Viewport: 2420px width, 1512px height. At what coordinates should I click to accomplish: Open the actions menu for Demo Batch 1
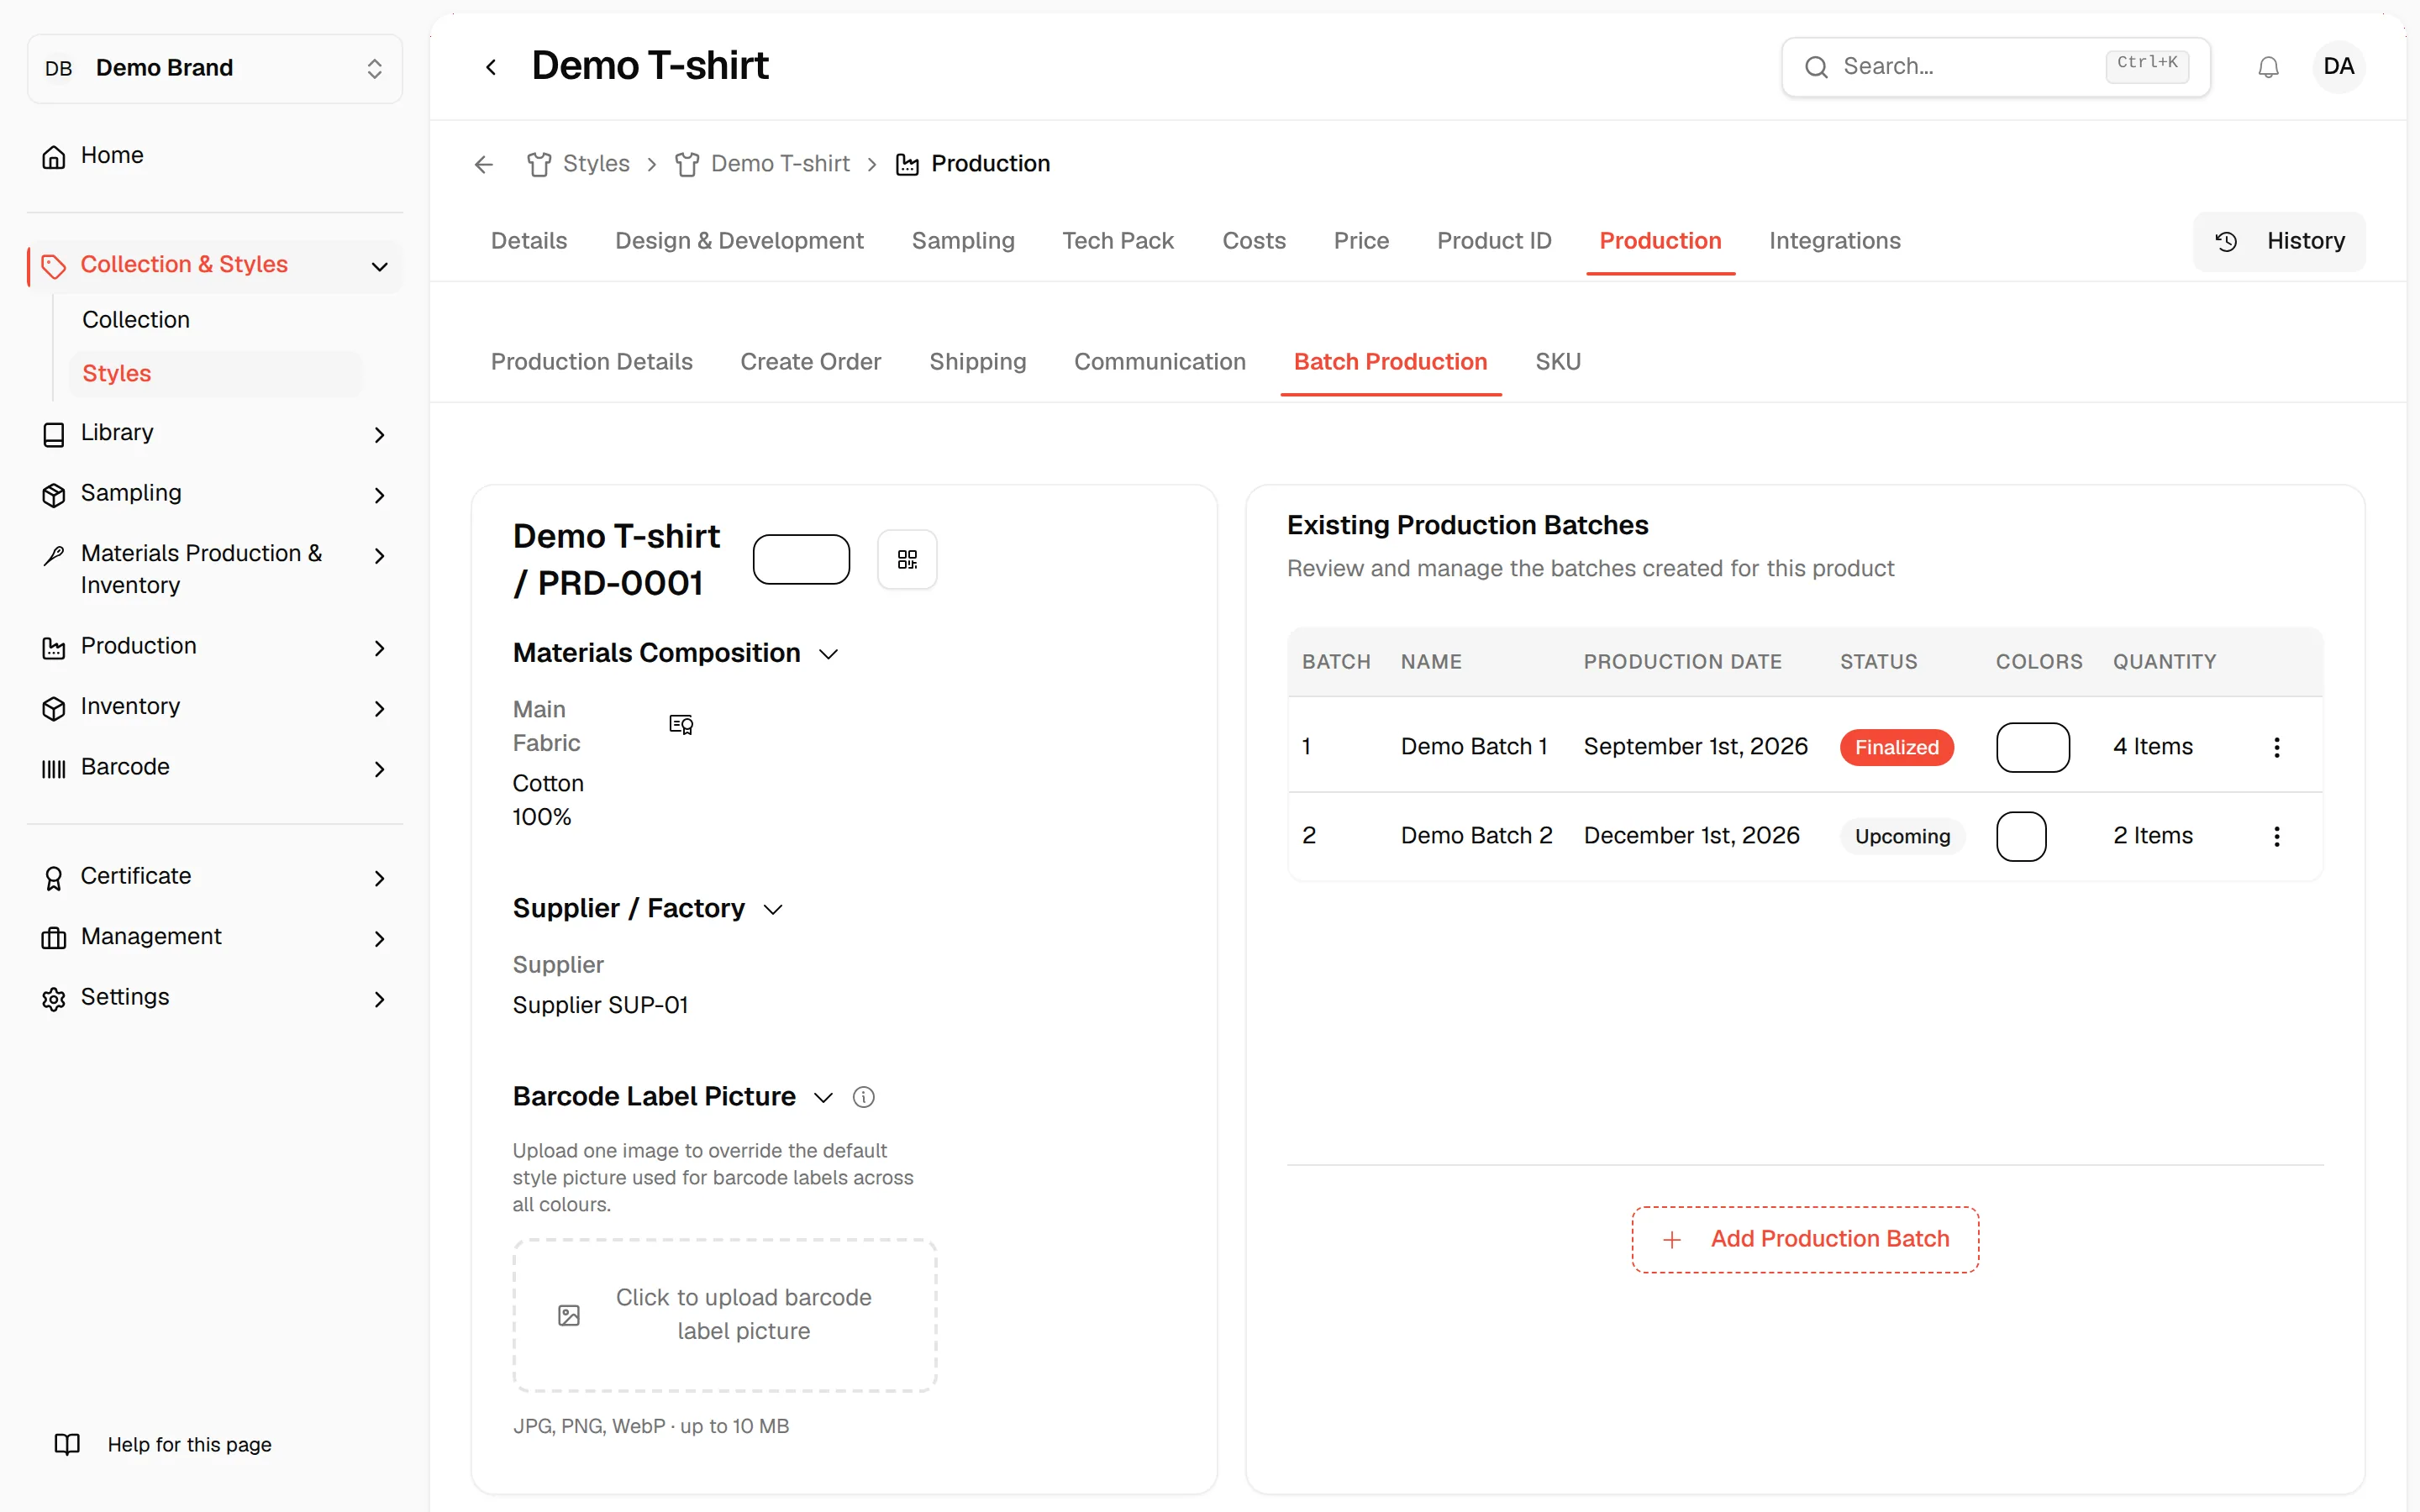click(x=2277, y=747)
